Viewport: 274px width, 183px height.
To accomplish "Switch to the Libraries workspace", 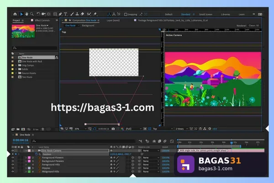I will click(x=226, y=14).
